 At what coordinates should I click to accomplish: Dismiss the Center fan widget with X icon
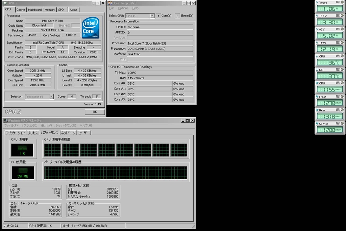coord(342,123)
